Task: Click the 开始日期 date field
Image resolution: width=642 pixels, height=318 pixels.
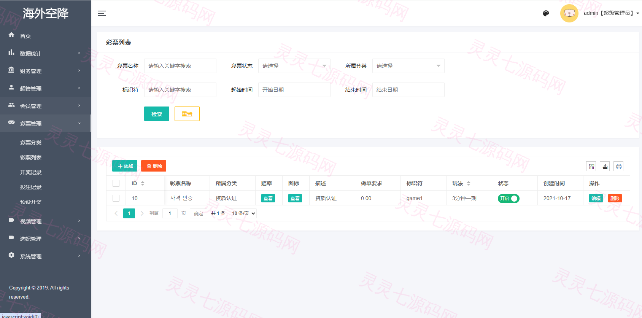Action: 294,90
